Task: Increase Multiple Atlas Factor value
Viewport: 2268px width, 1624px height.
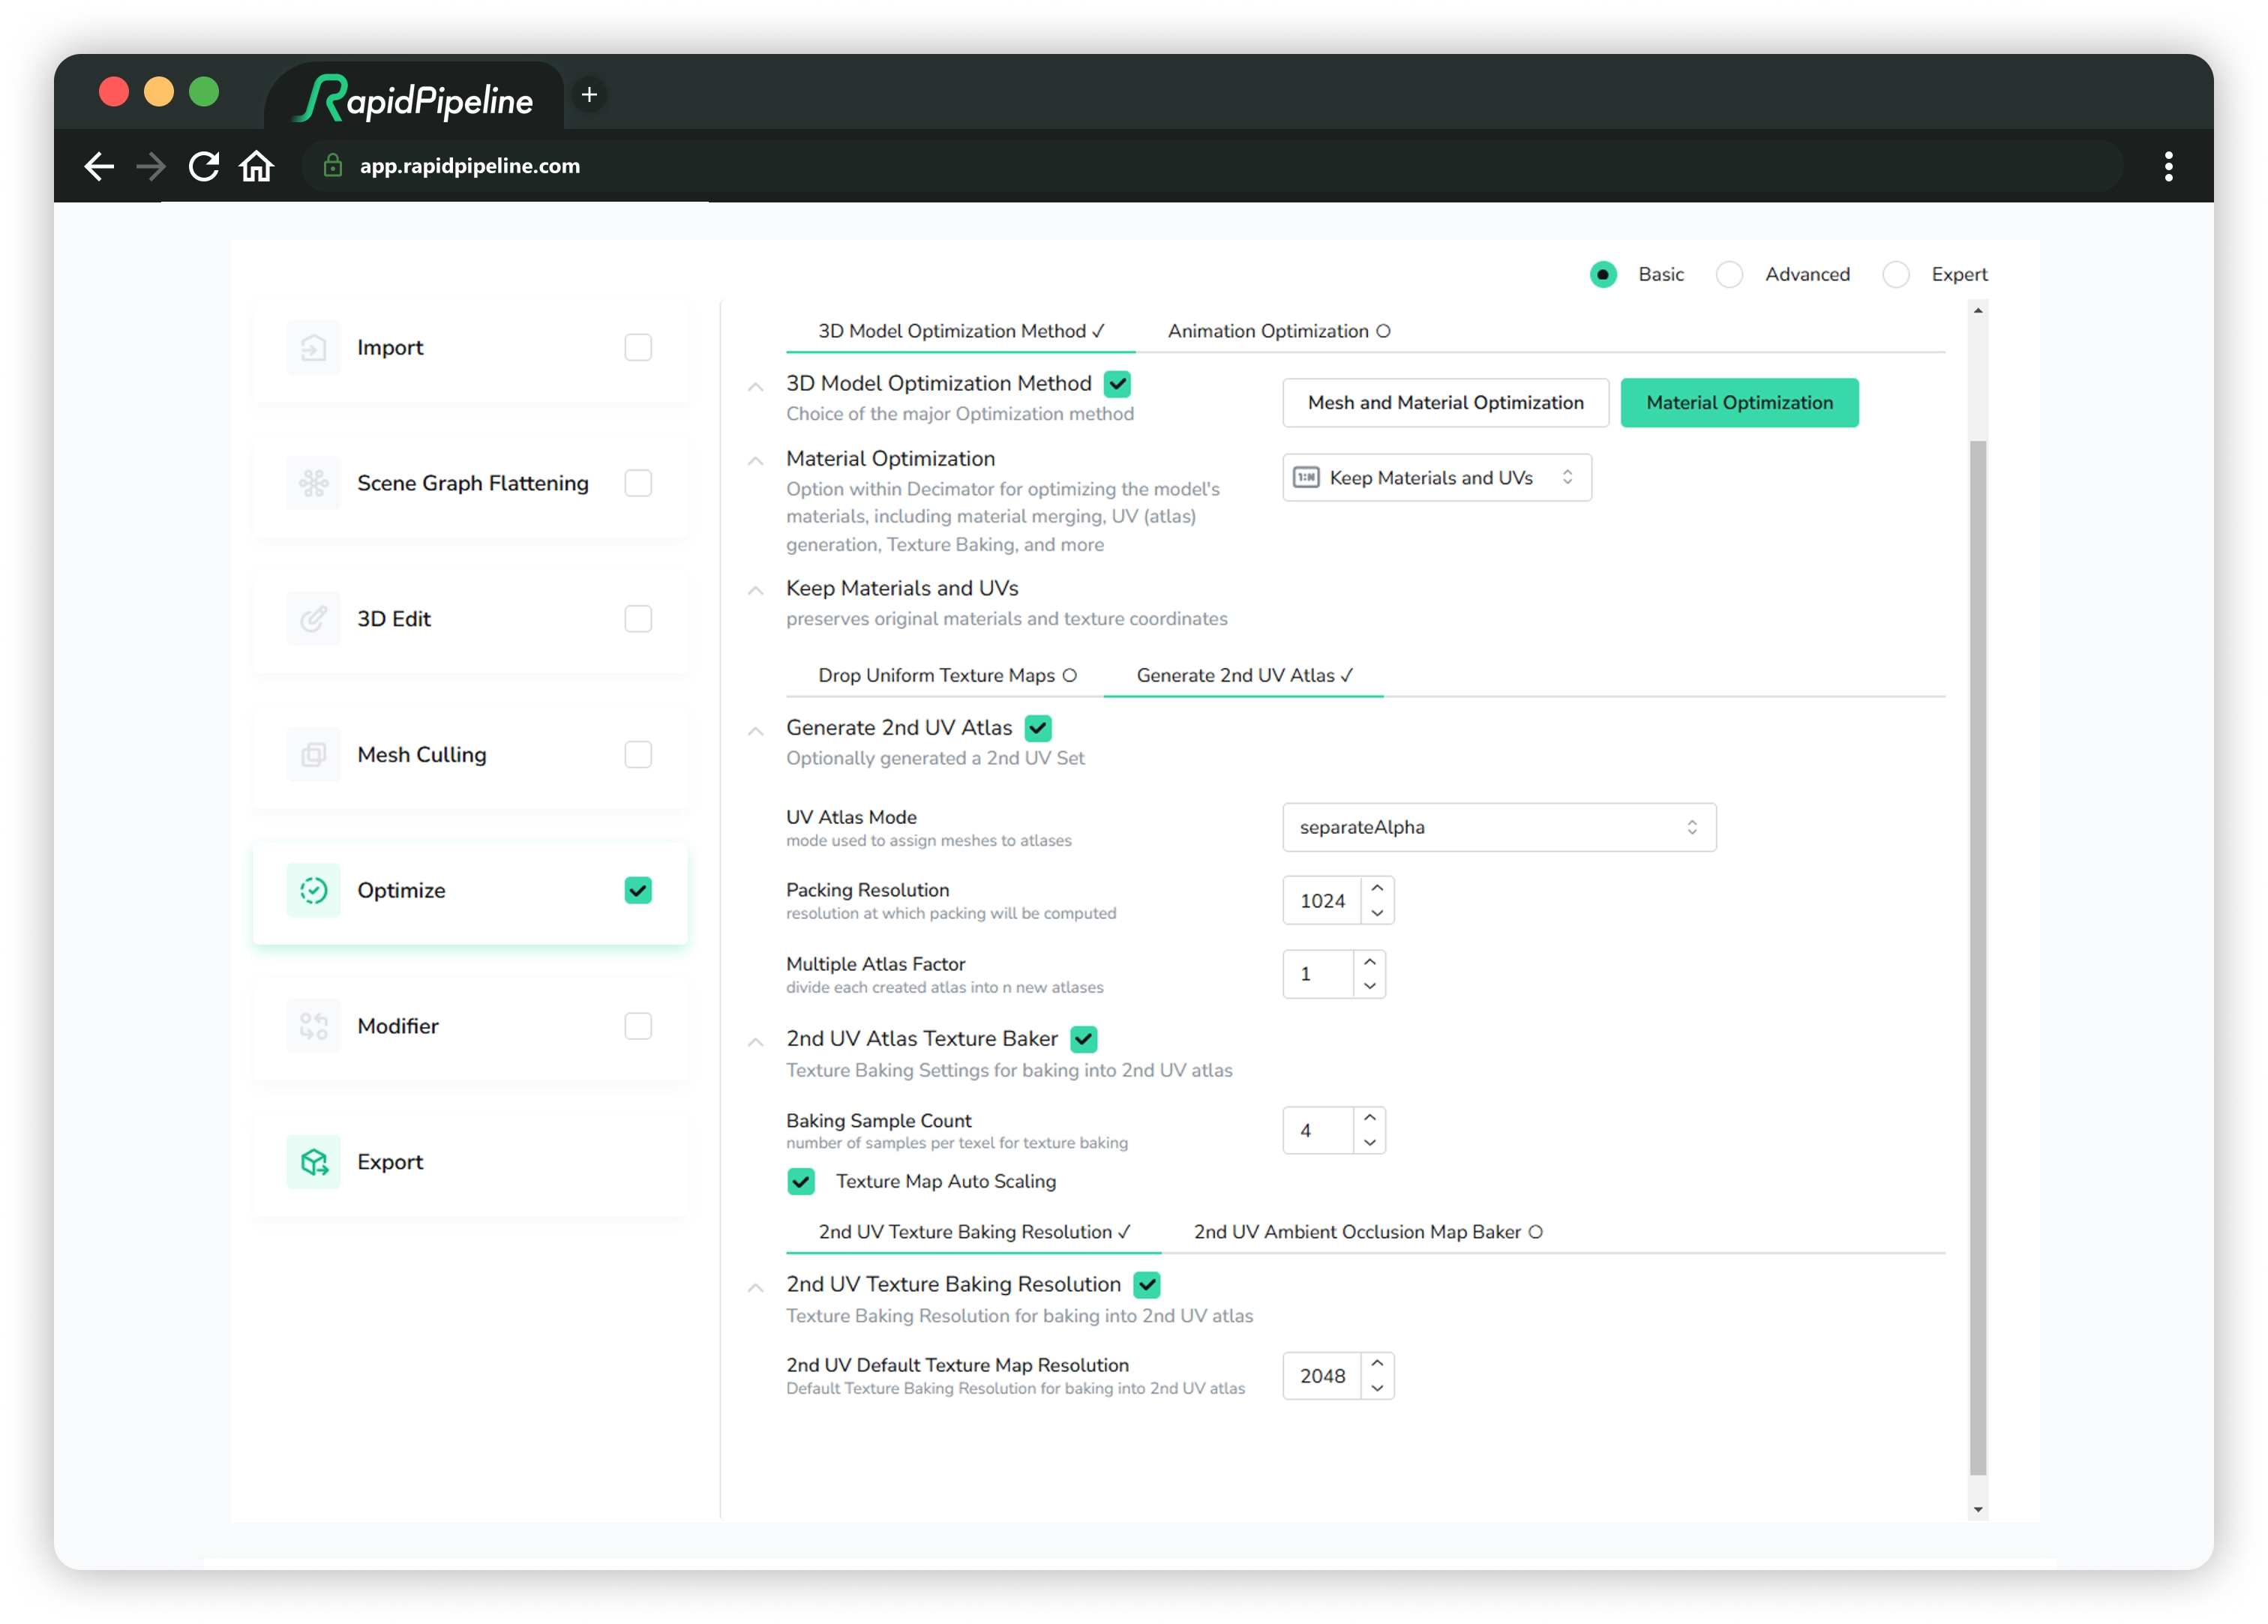Action: point(1370,962)
